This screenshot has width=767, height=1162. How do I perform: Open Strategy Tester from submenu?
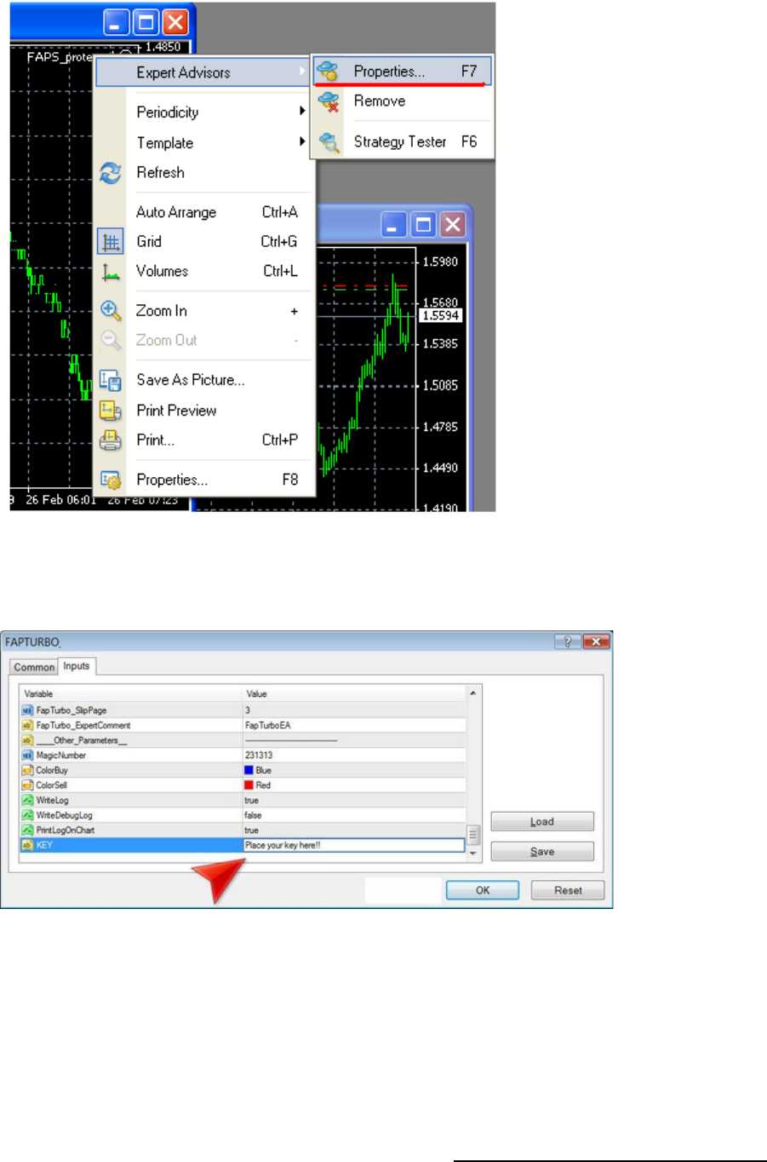pos(400,142)
